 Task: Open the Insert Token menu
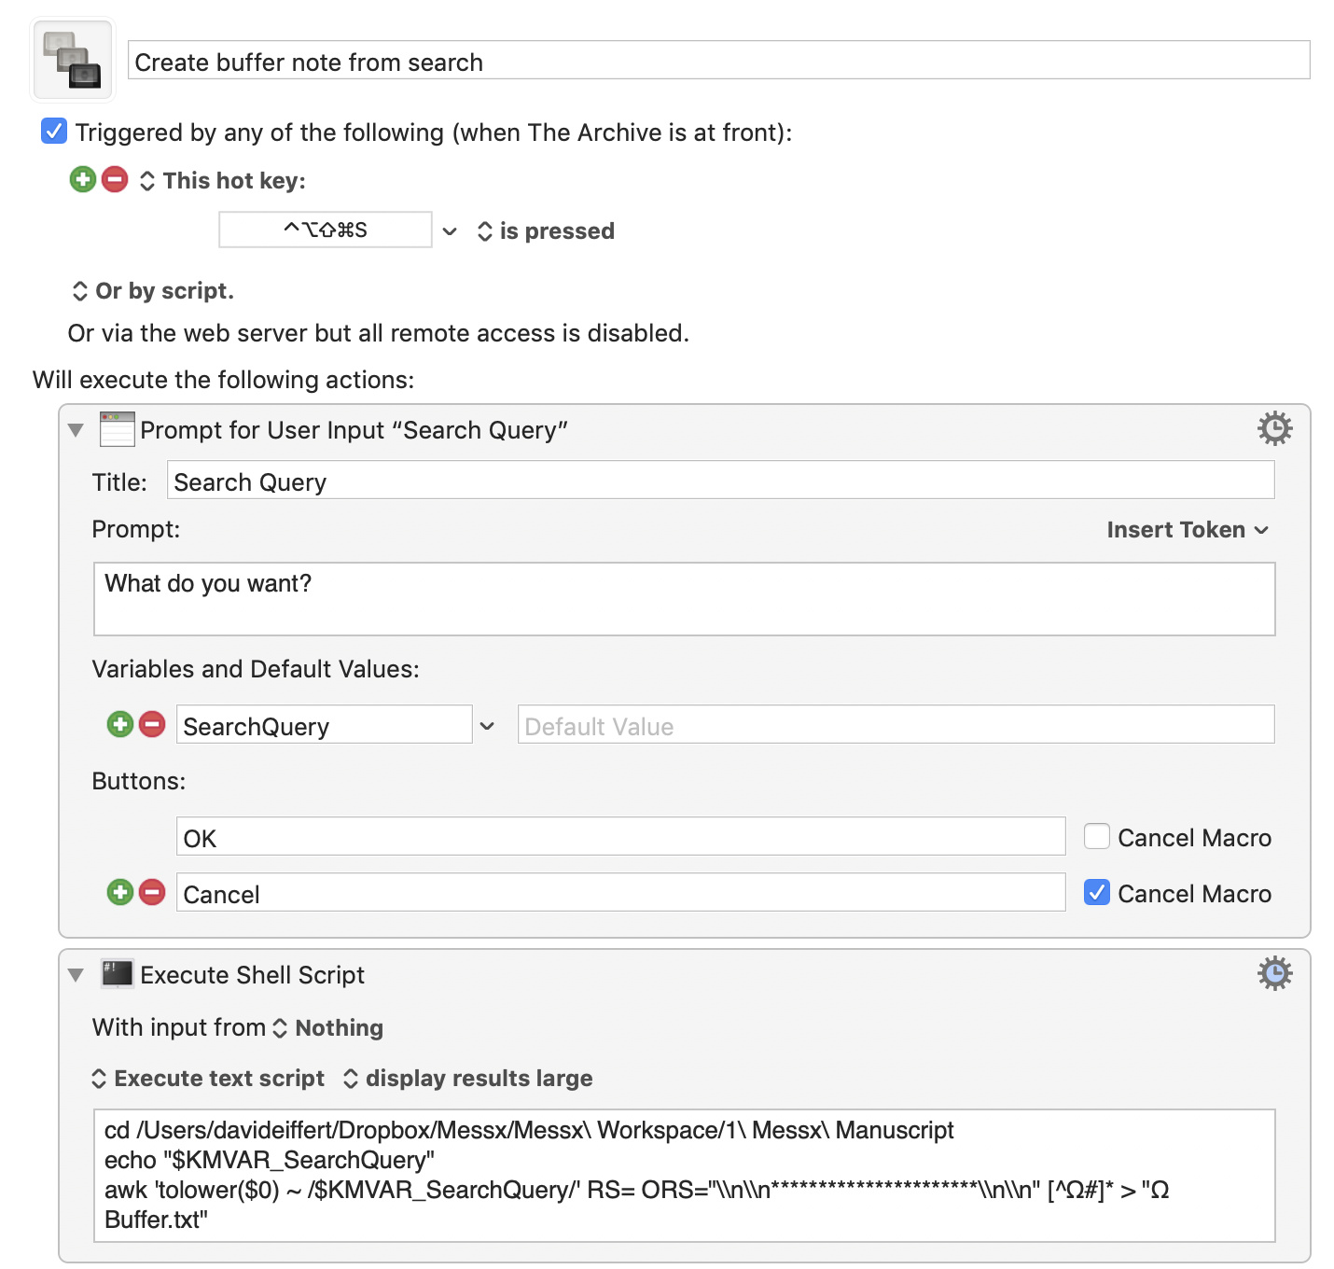(1187, 530)
